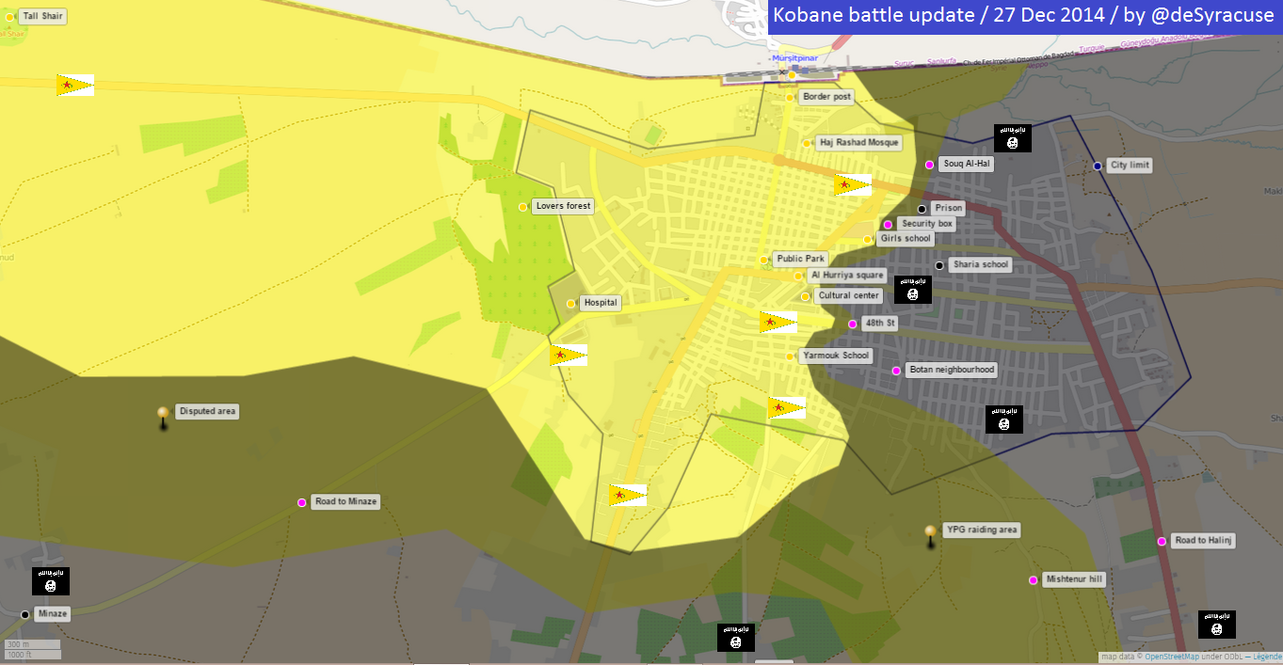Select the 'Prison' label

(948, 208)
